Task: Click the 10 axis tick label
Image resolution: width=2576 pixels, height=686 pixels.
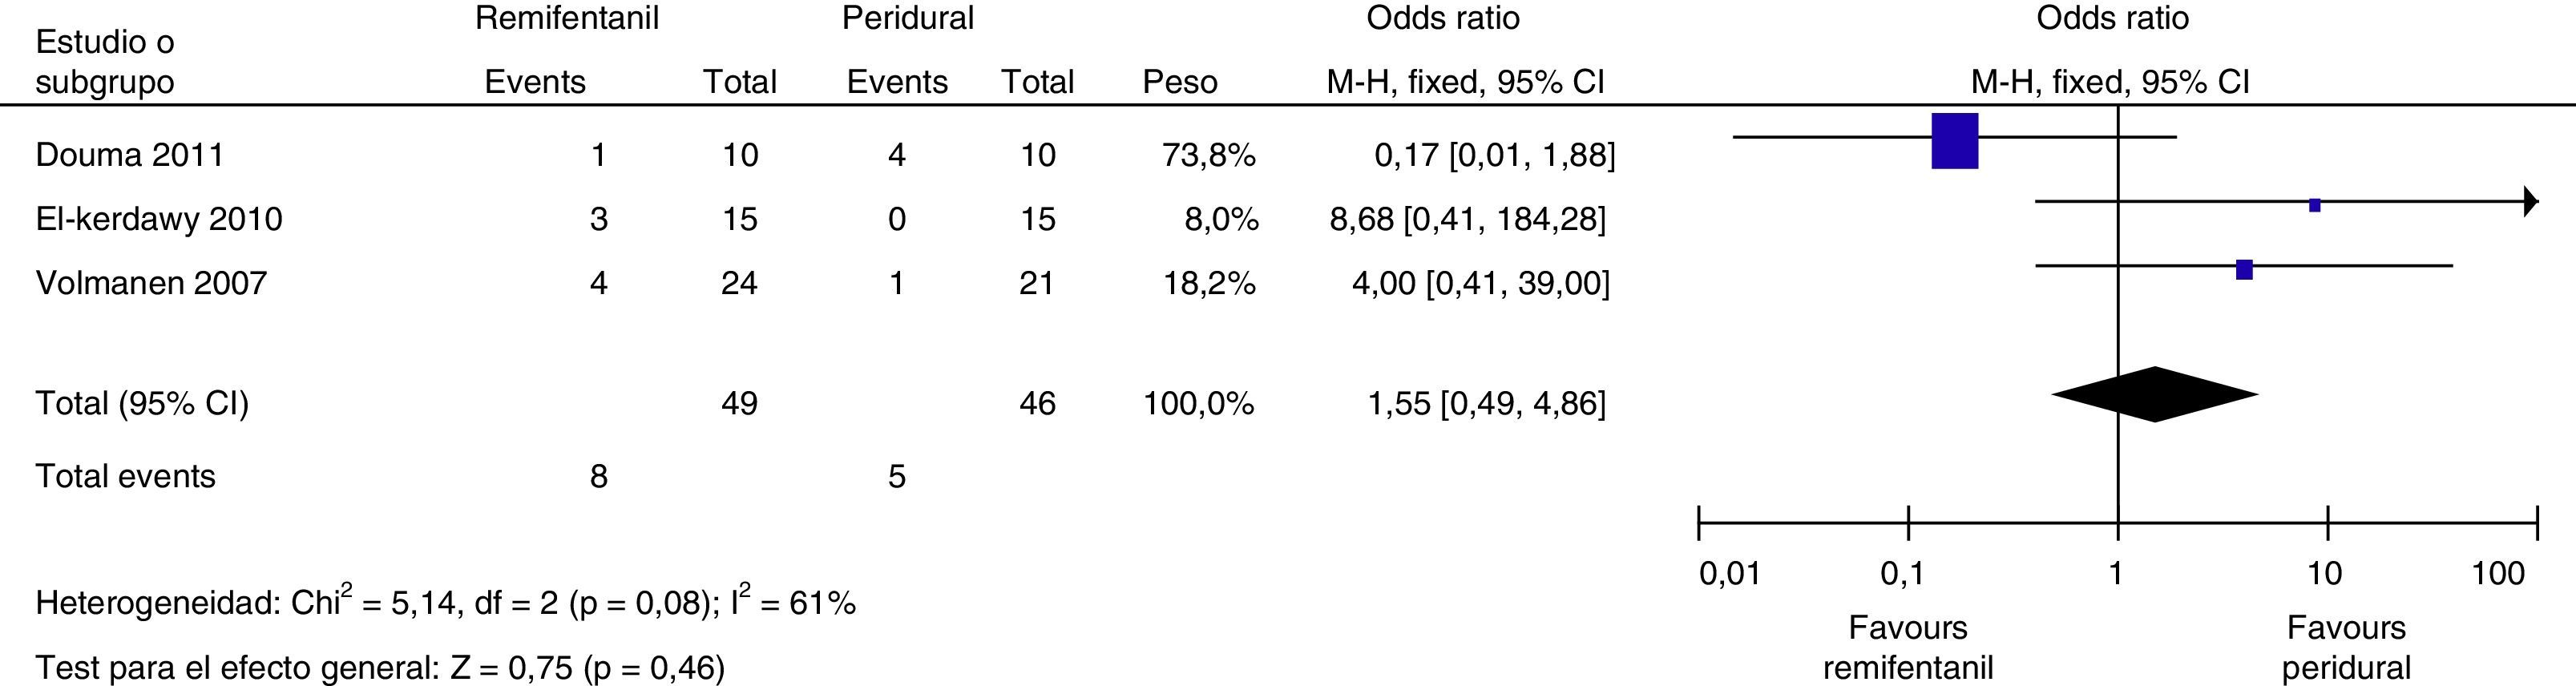Action: (2325, 574)
